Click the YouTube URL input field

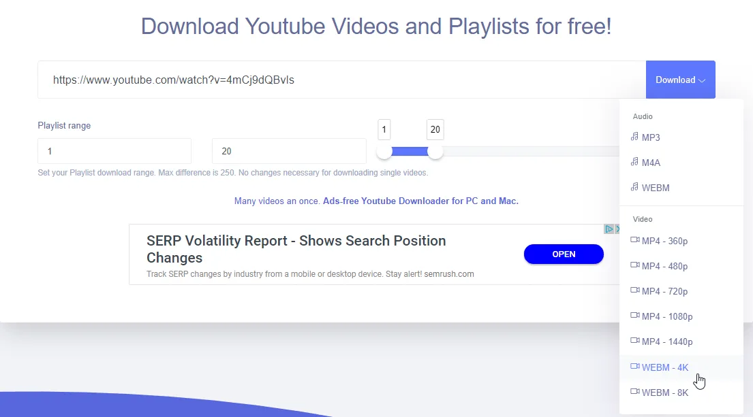click(x=342, y=80)
